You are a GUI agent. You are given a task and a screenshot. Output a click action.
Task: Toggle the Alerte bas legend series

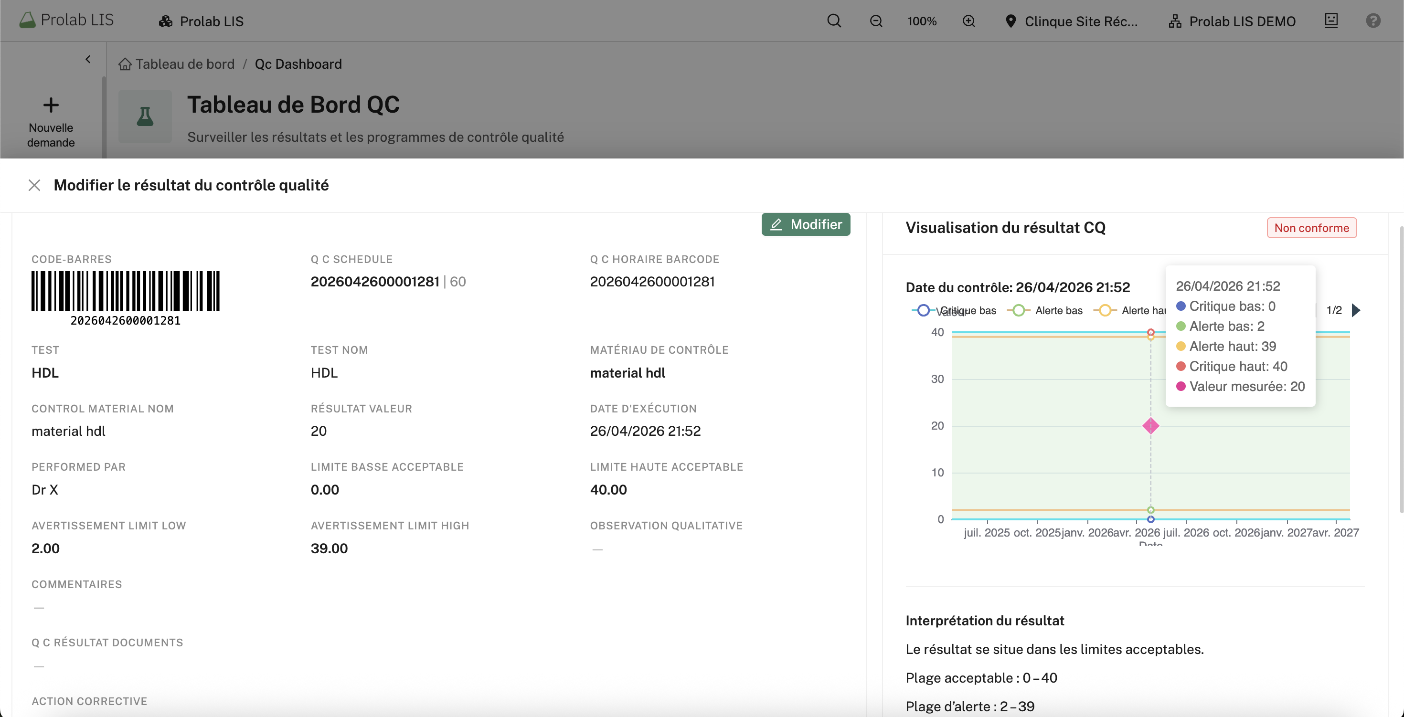tap(1044, 311)
